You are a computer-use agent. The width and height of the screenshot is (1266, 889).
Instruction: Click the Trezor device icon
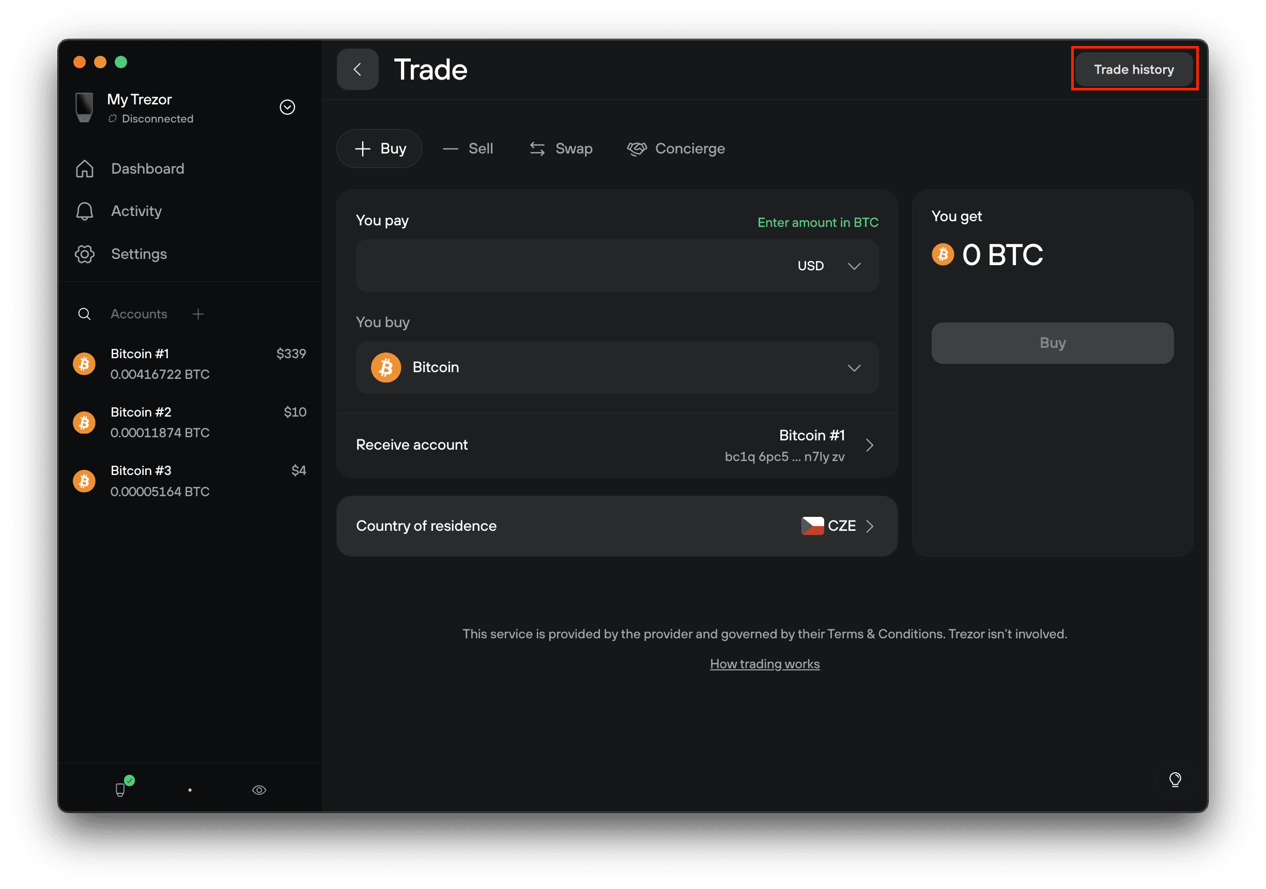(84, 108)
